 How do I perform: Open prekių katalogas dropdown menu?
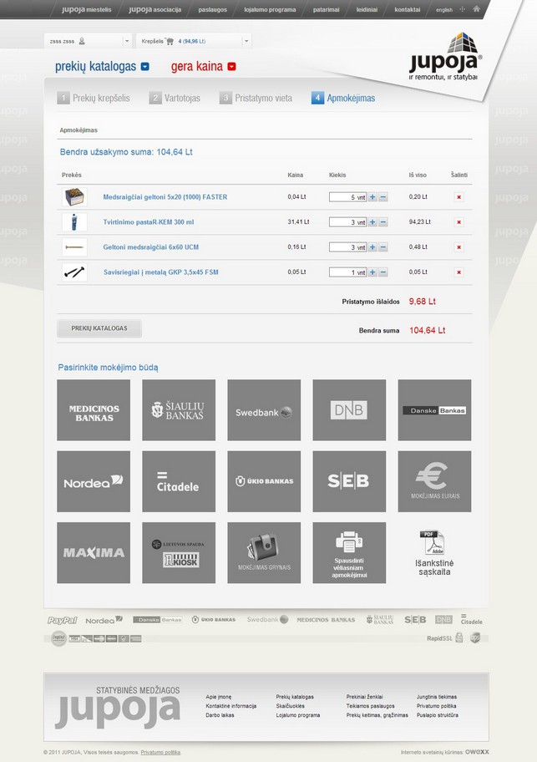point(144,67)
